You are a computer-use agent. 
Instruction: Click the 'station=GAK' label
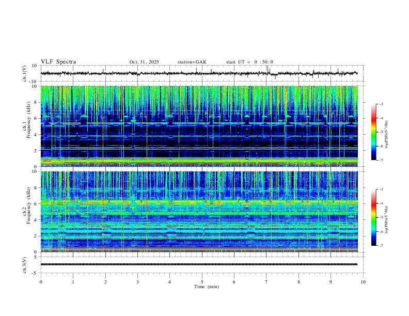coord(192,62)
